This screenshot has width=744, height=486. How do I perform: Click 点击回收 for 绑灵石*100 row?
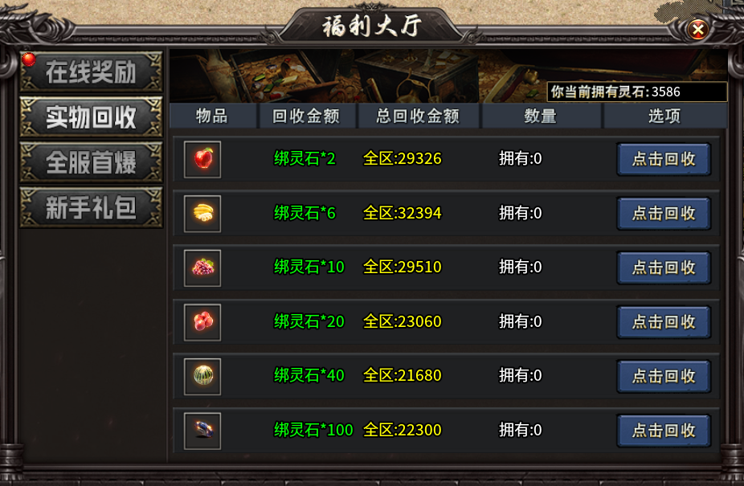pos(664,431)
